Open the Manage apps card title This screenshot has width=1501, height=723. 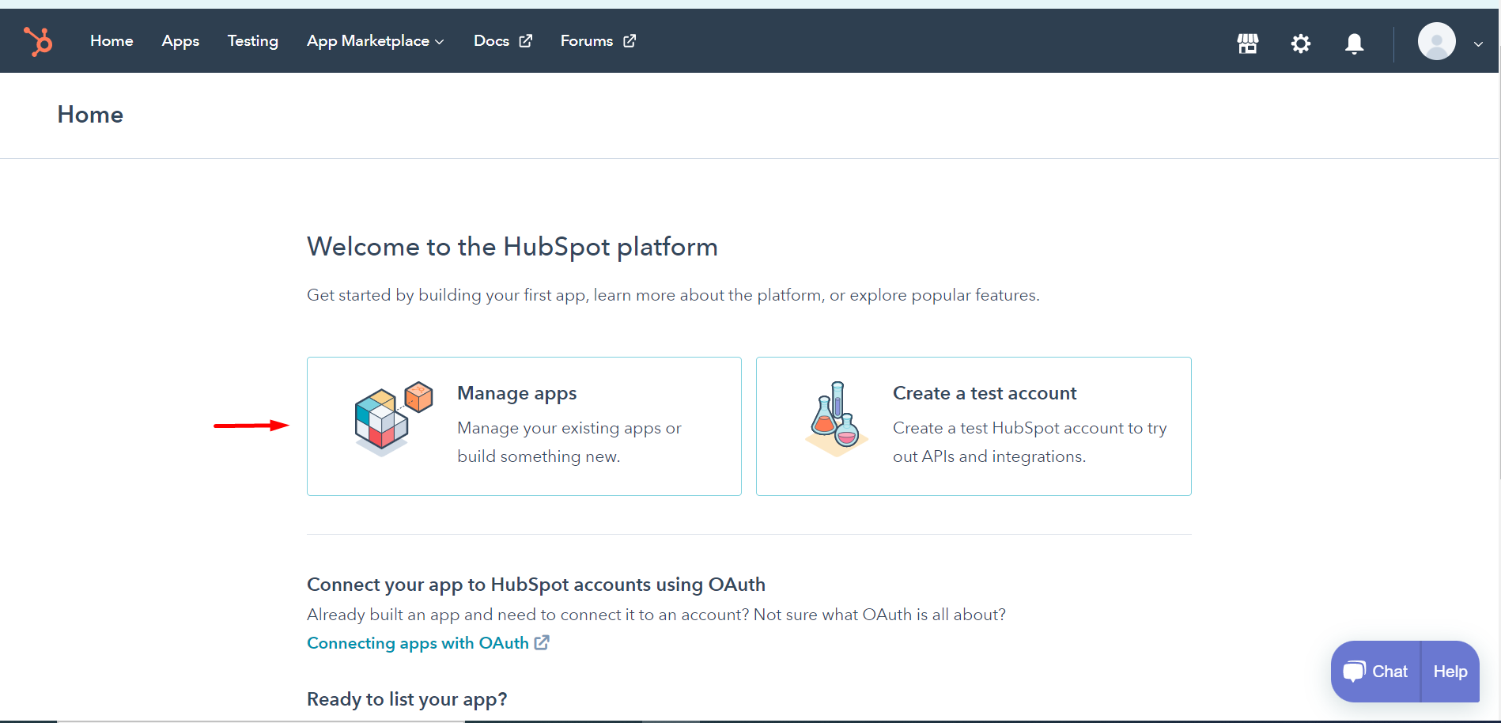click(x=517, y=393)
